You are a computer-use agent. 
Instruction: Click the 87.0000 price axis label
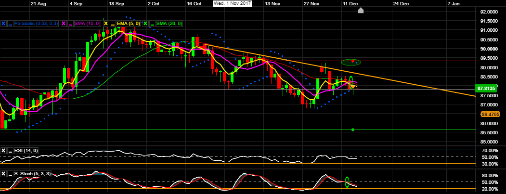pos(489,105)
